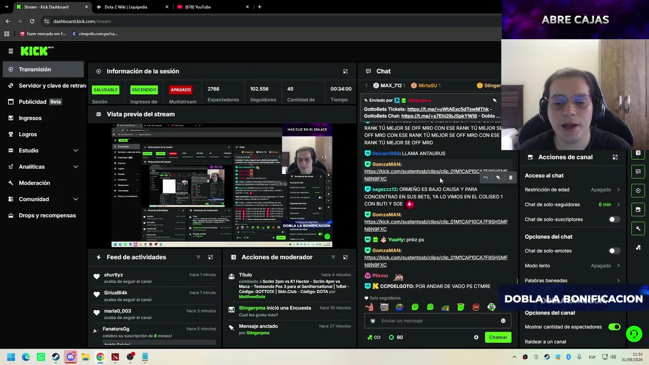This screenshot has width=649, height=365.
Task: Unpin the pinned chat message
Action: click(495, 100)
